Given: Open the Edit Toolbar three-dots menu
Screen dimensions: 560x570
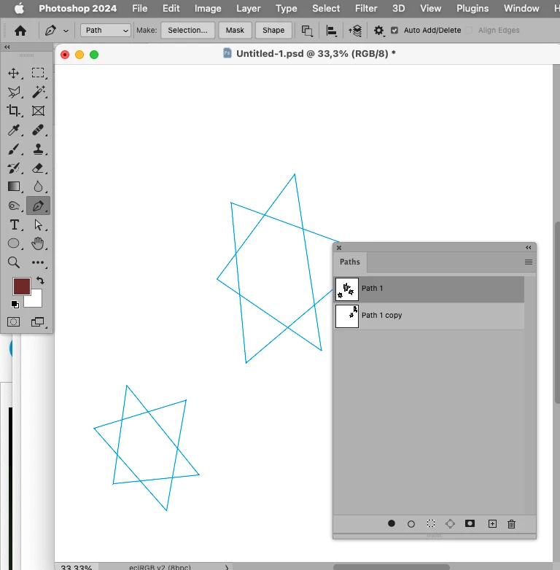Looking at the screenshot, I should pyautogui.click(x=38, y=262).
